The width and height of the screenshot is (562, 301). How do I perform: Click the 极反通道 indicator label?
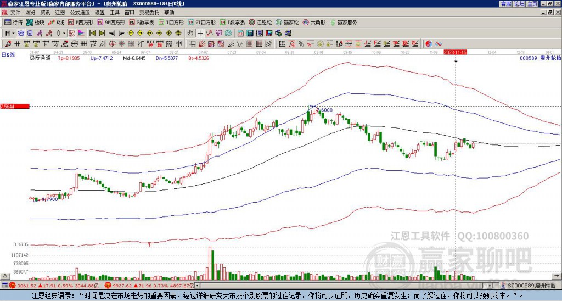40,58
